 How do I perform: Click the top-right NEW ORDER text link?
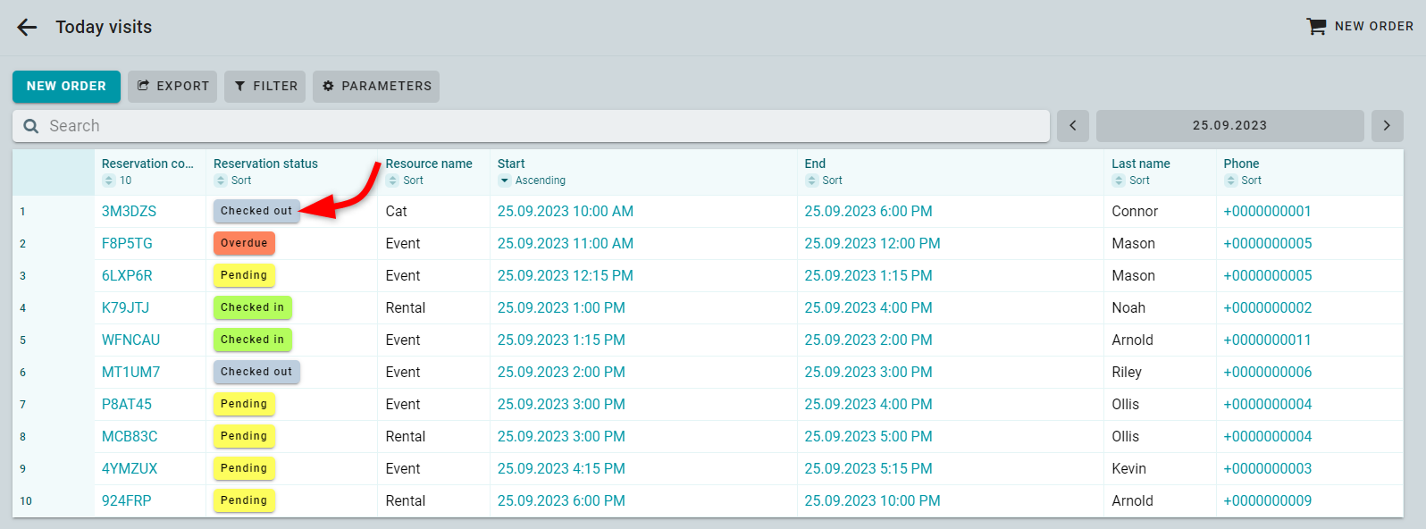1374,27
